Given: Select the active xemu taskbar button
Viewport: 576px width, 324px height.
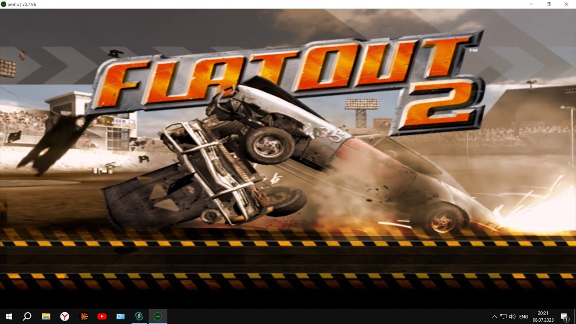Looking at the screenshot, I should [158, 316].
